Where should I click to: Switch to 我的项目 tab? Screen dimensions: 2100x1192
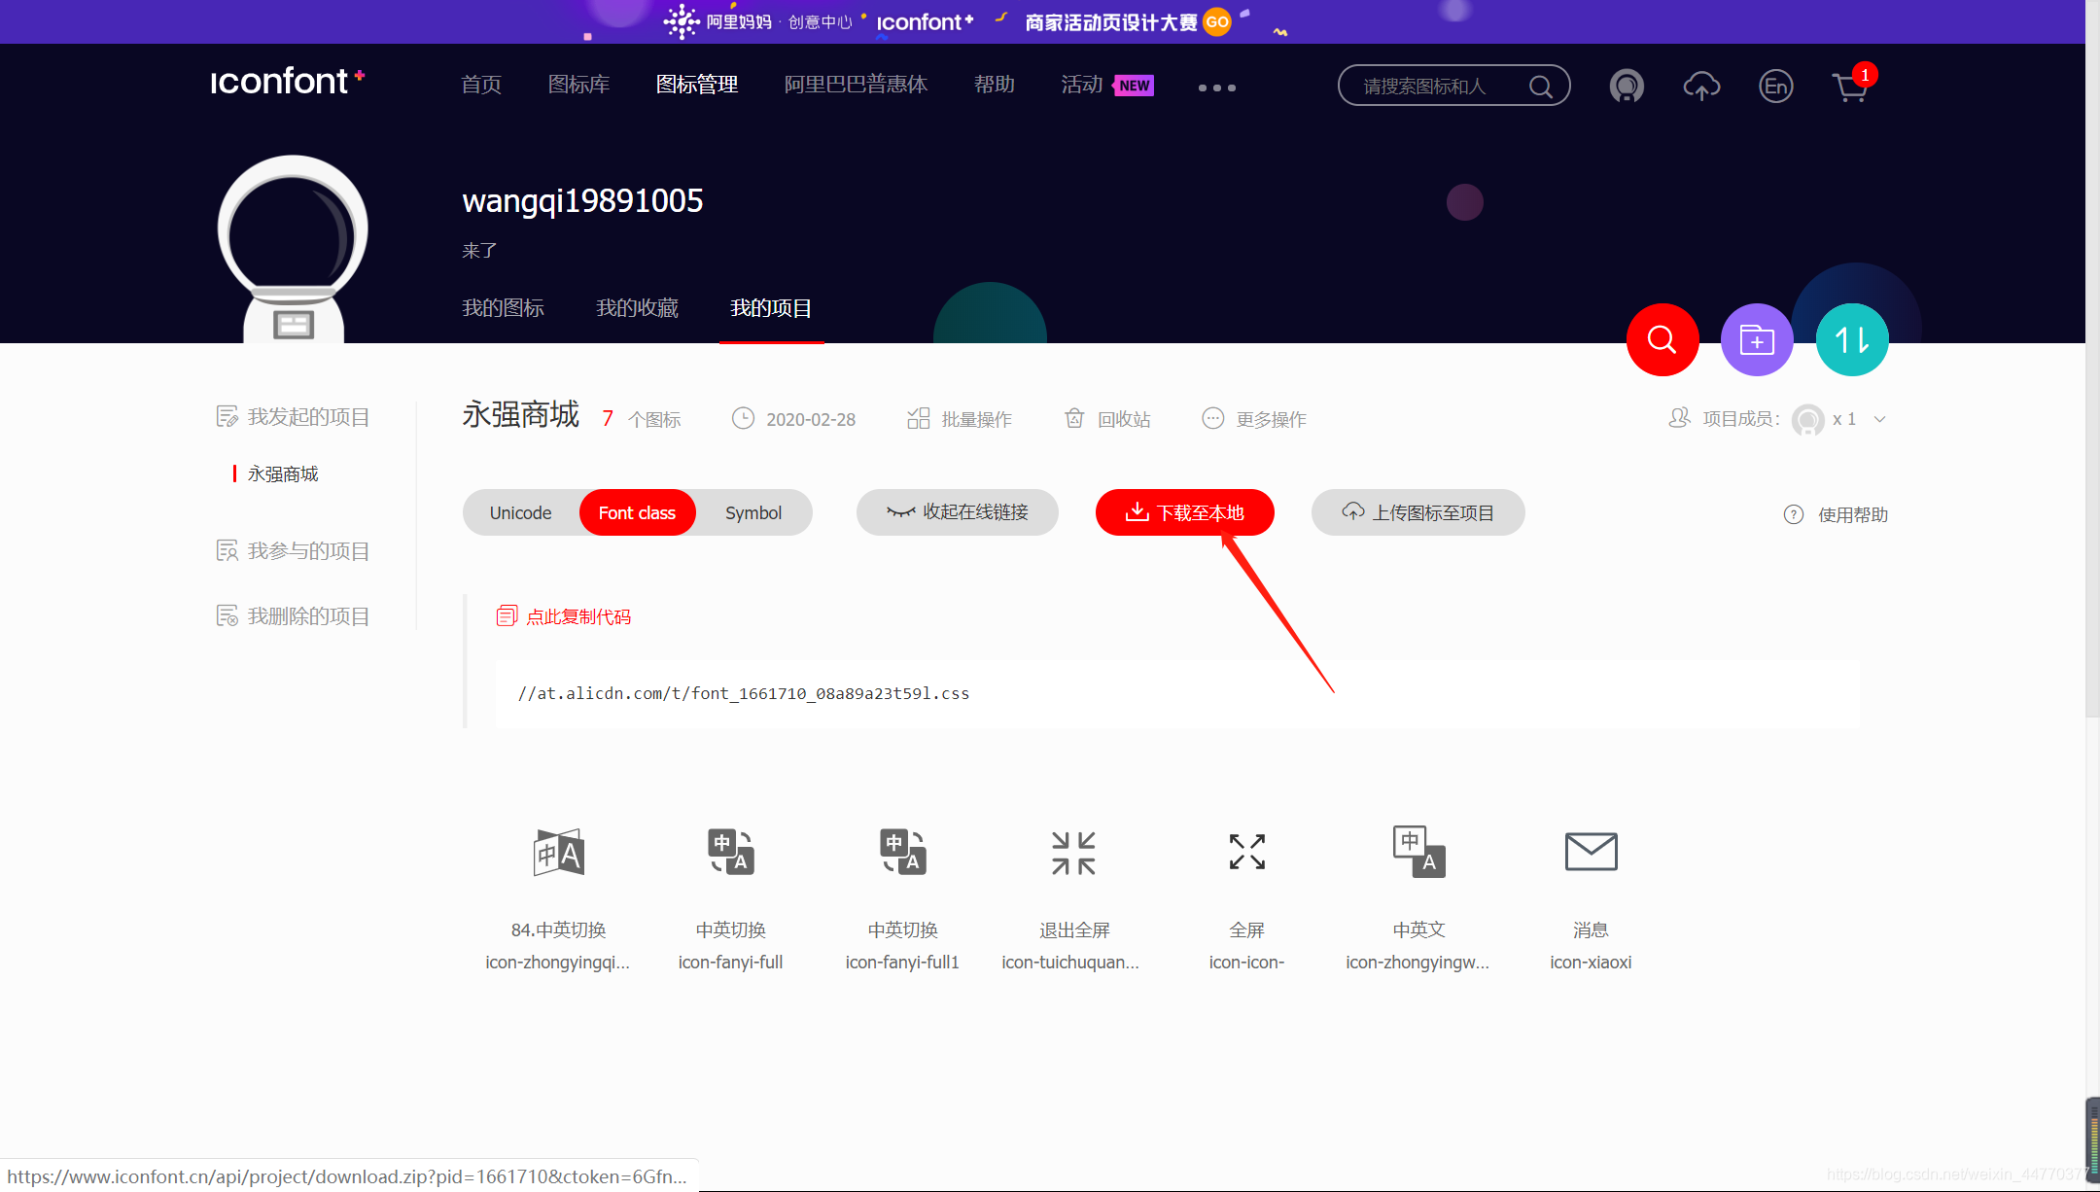(771, 308)
